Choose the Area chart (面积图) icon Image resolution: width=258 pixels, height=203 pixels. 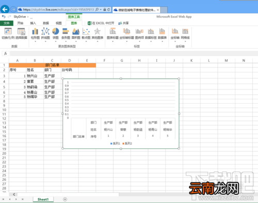tap(76, 32)
